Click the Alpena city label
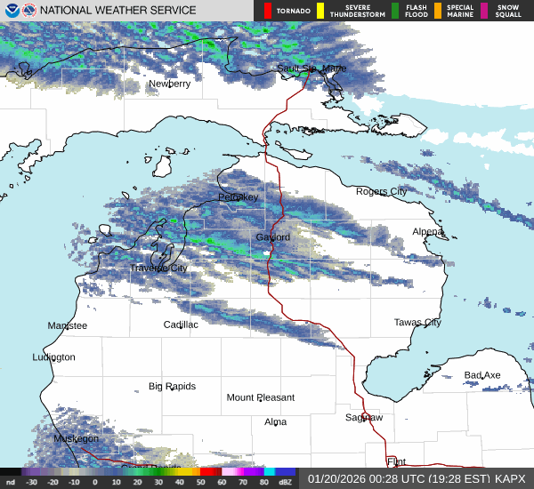This screenshot has height=489, width=534. click(x=427, y=231)
